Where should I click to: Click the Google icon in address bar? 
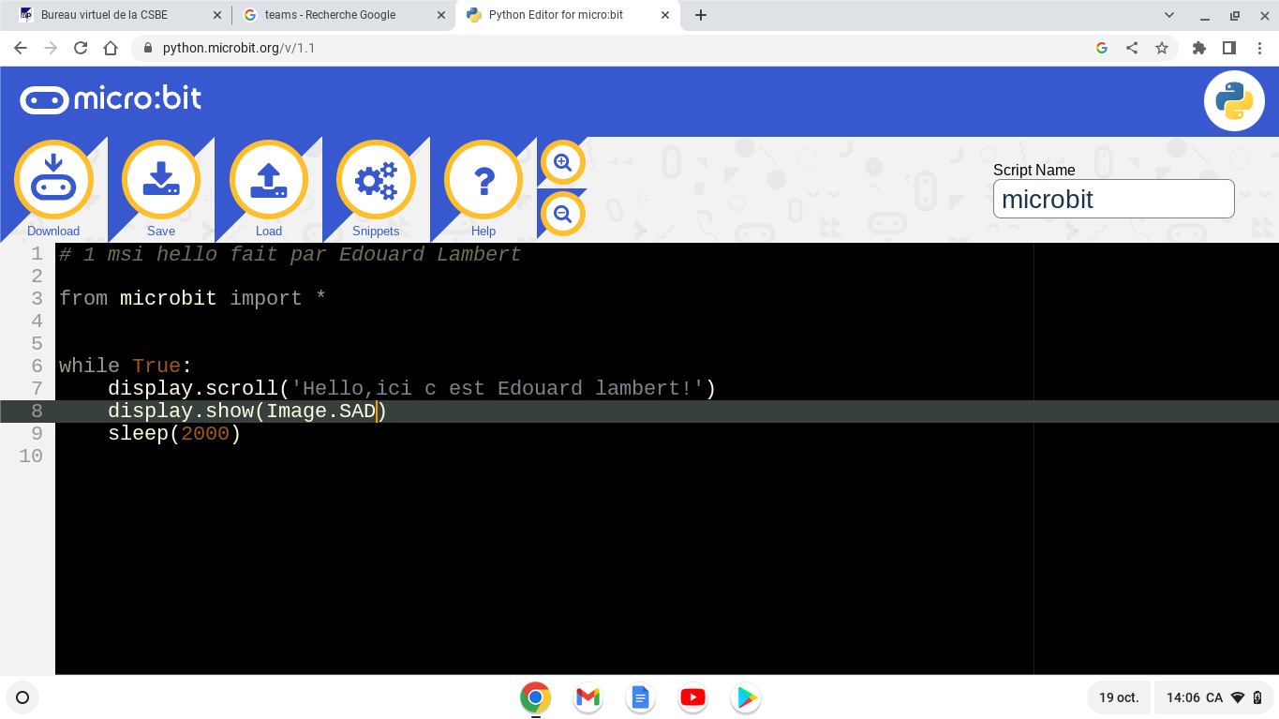pos(1102,48)
